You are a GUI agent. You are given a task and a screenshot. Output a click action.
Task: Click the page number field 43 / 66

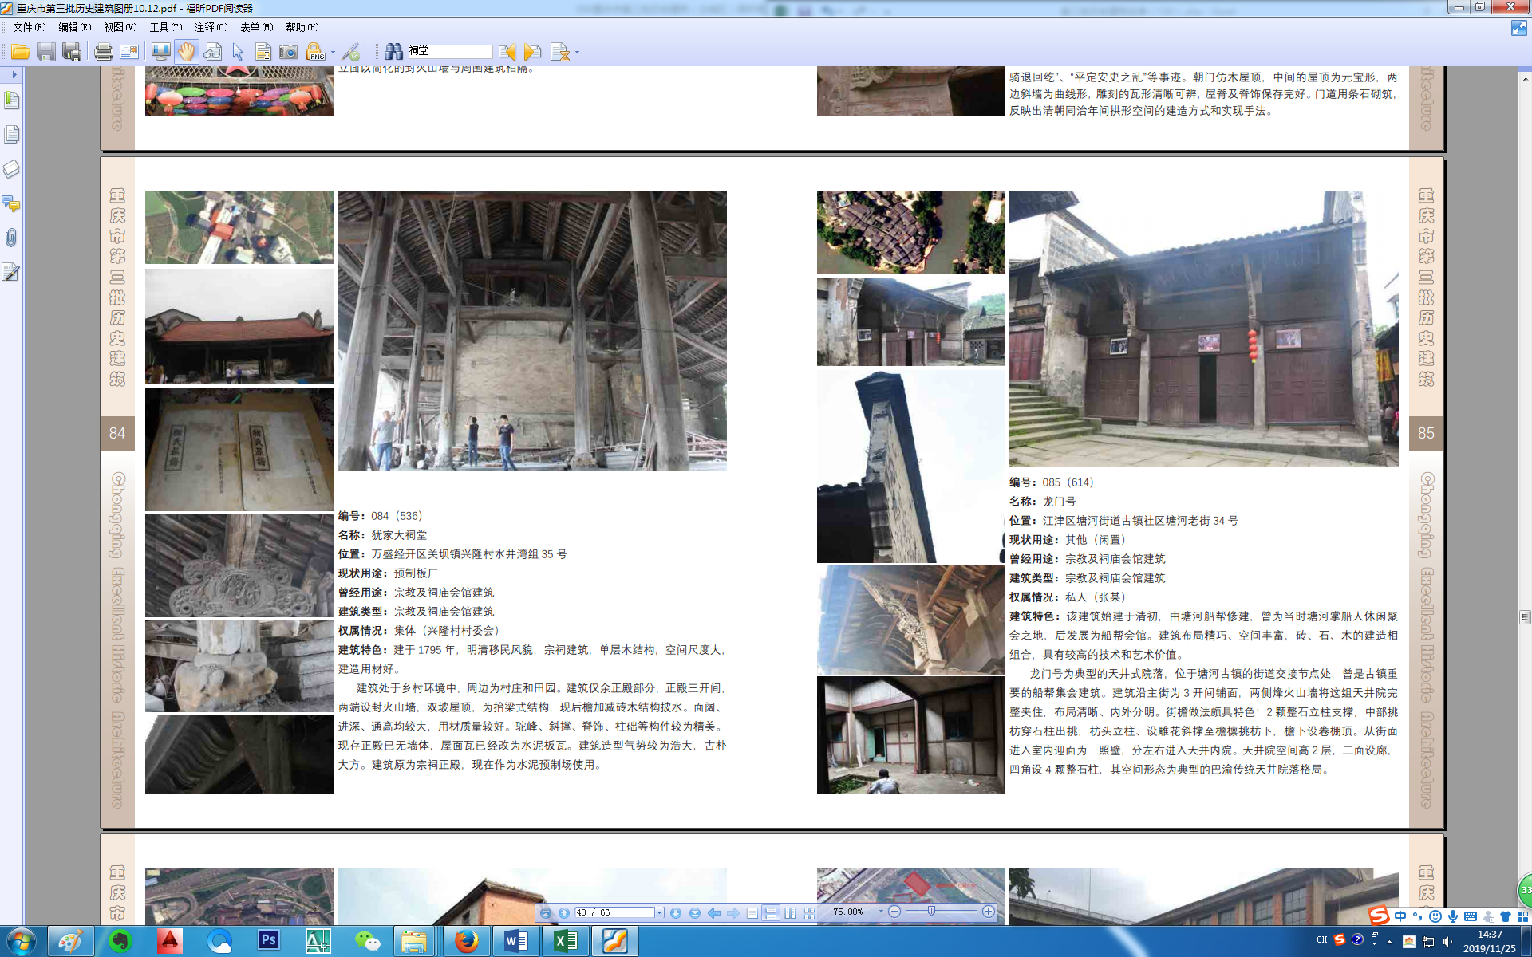(614, 912)
